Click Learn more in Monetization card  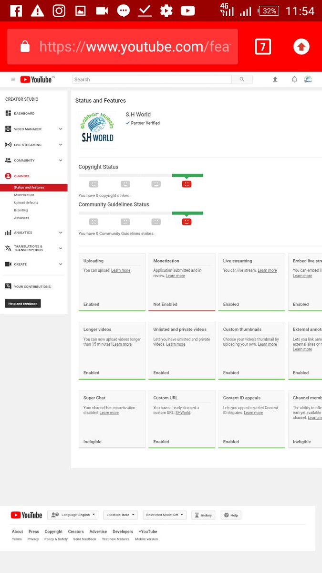click(175, 276)
